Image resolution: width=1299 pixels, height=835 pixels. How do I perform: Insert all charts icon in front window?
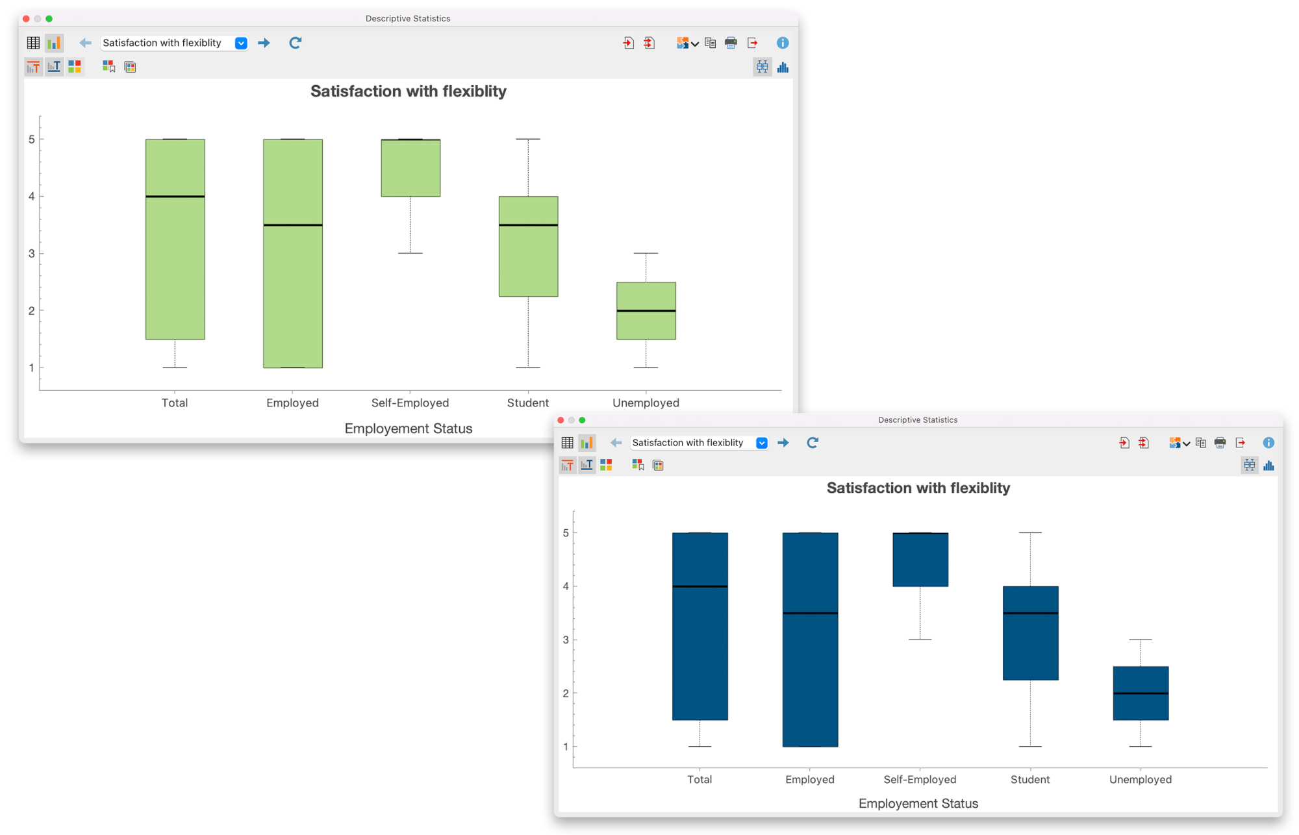(1144, 443)
